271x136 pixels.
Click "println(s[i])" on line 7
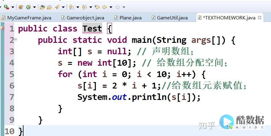pos(164,97)
